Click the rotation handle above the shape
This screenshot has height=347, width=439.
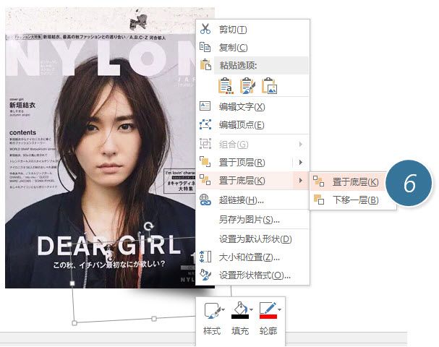(149, 226)
